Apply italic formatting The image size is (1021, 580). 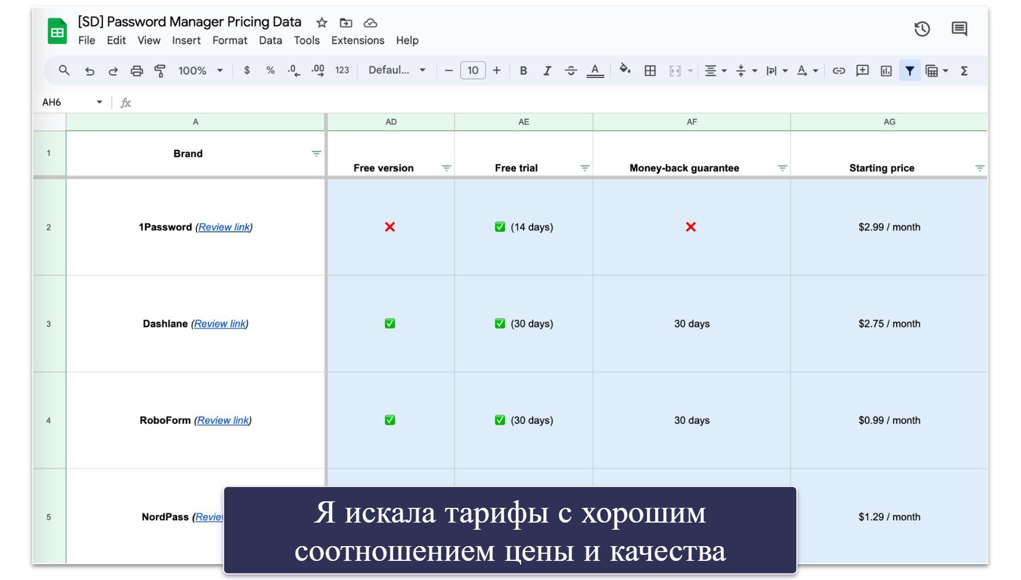547,71
